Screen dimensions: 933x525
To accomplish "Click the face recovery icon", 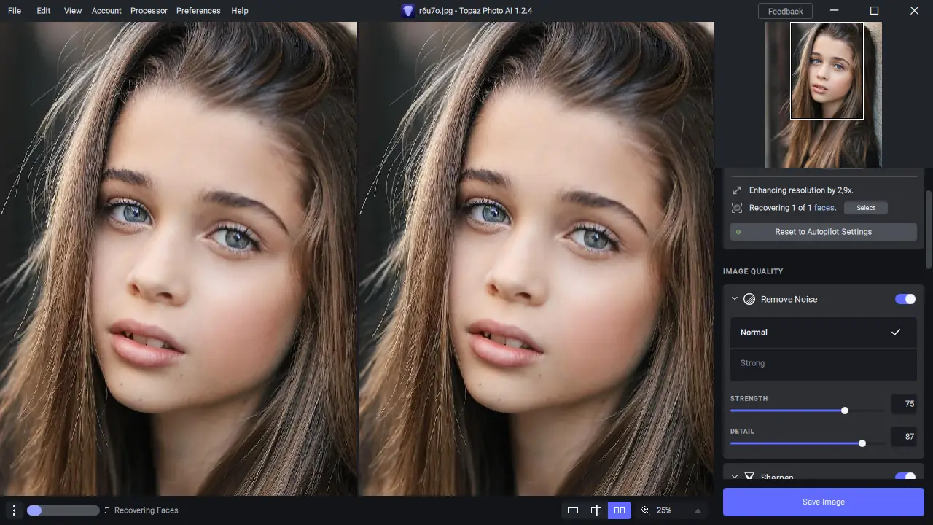I will (737, 208).
